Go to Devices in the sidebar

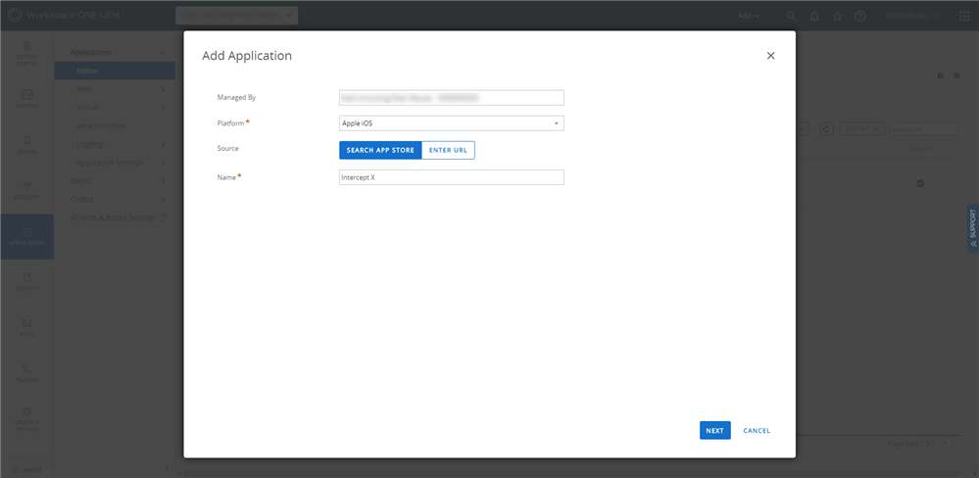click(x=26, y=145)
